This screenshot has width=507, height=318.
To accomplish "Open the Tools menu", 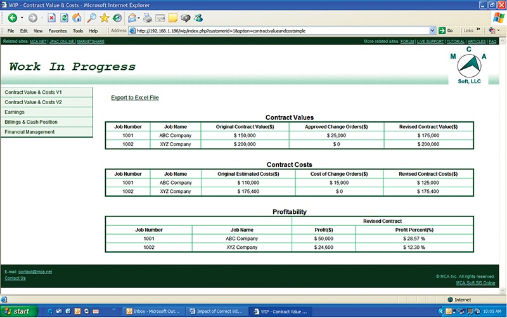I will pos(78,30).
